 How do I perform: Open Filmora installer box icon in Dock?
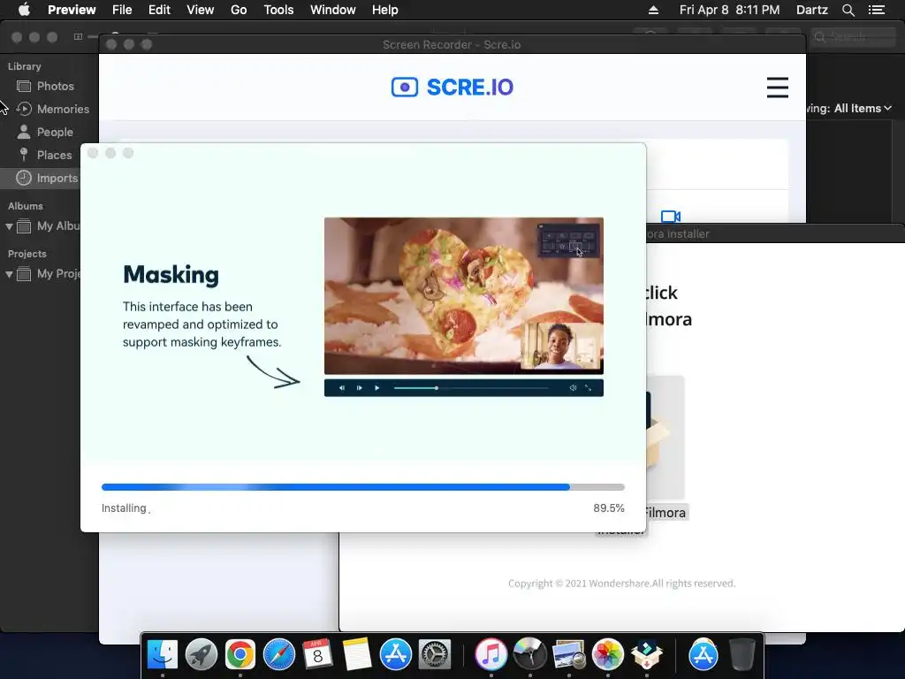pyautogui.click(x=646, y=654)
